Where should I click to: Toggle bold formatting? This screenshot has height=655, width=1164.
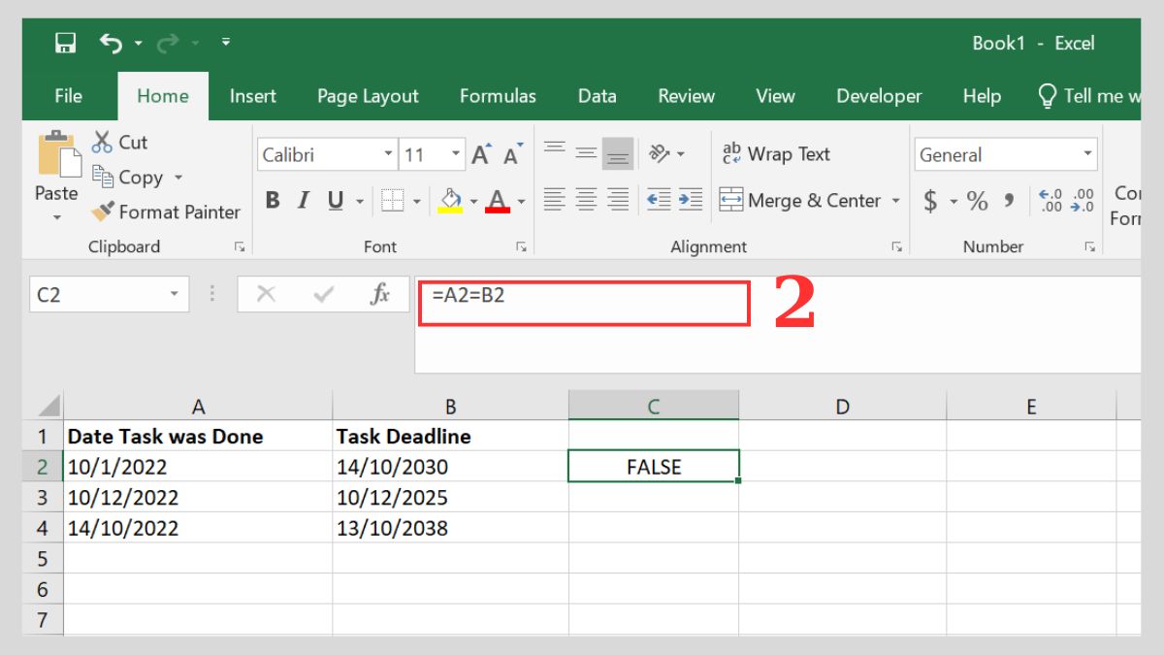[272, 201]
